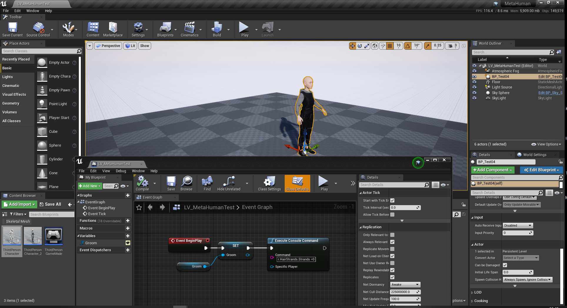Screen dimensions: 567x308
Task: Toggle Allow Tick Before Begin Play checkbox
Action: (392, 215)
